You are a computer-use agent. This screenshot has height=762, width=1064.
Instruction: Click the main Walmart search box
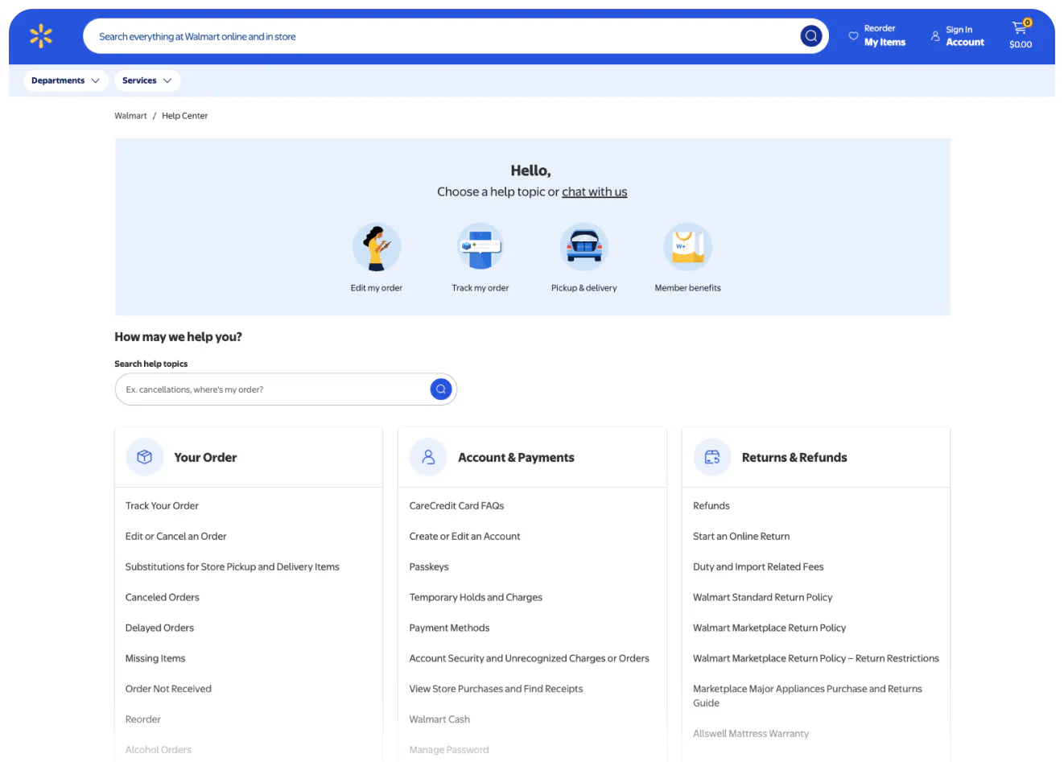point(443,36)
